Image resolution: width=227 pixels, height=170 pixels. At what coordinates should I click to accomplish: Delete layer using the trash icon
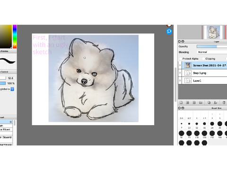click(224, 102)
